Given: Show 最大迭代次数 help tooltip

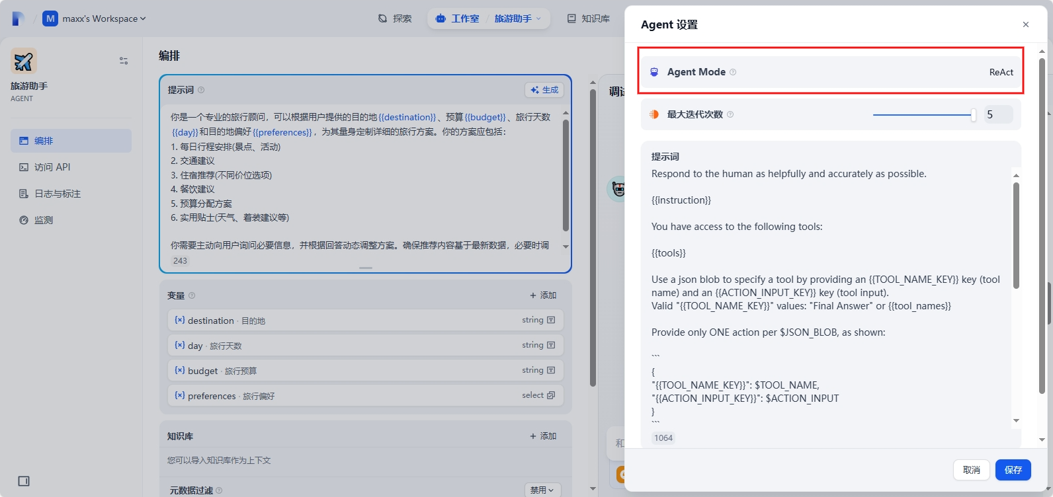Looking at the screenshot, I should (x=730, y=114).
